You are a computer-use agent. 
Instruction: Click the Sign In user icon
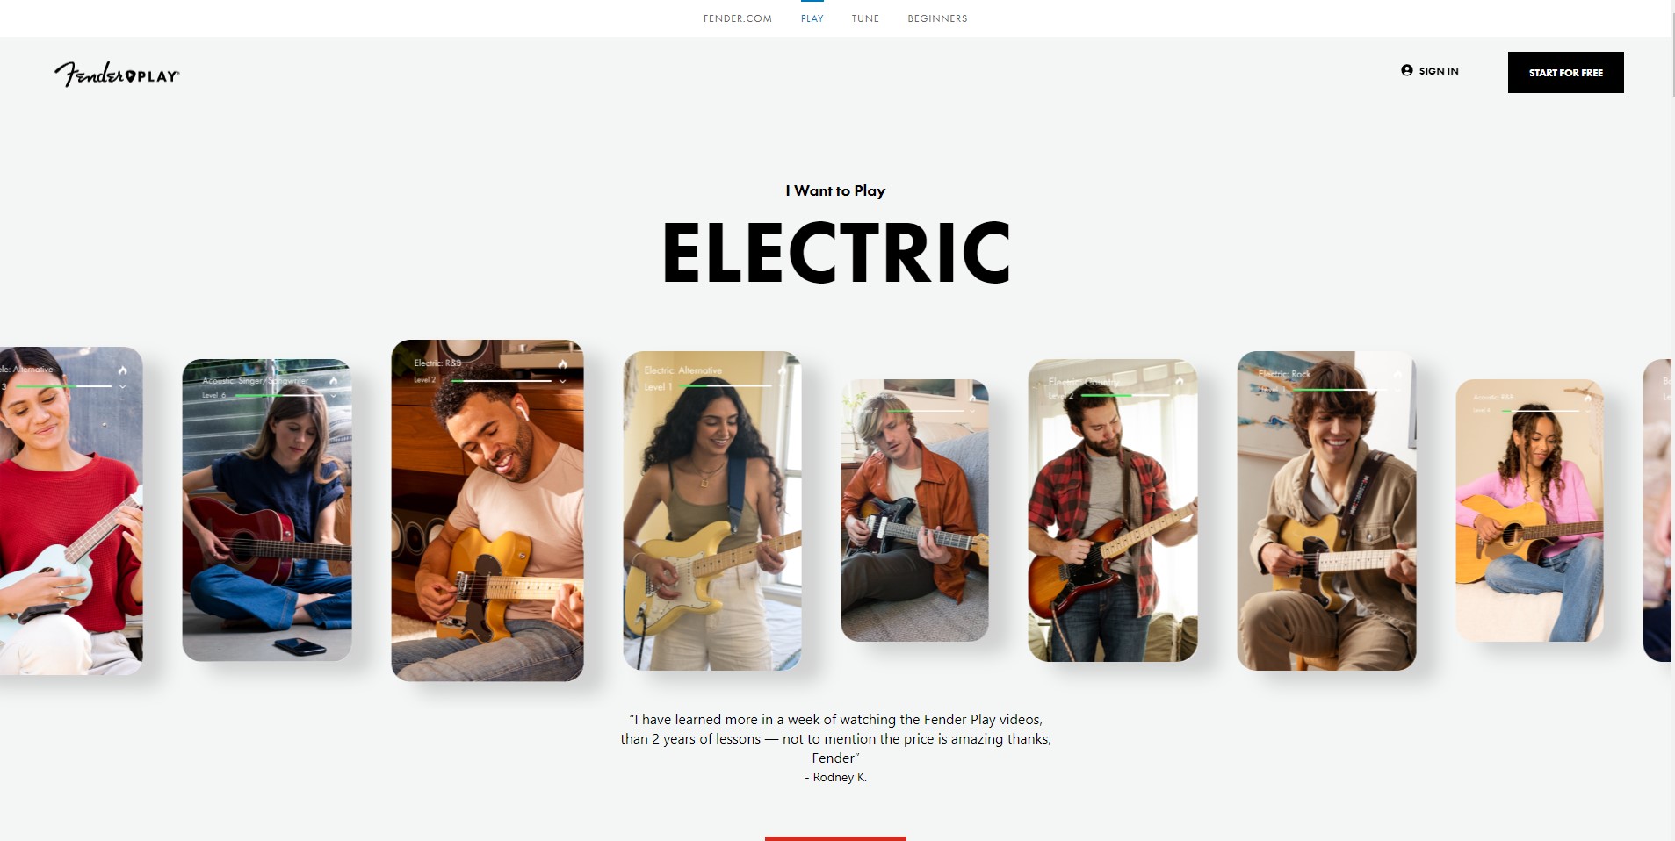coord(1406,70)
